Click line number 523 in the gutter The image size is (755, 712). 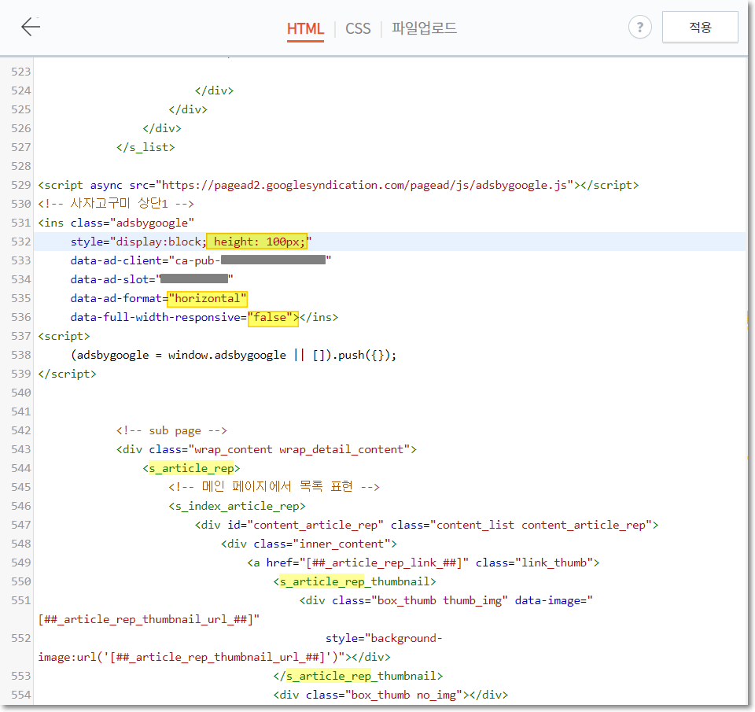(20, 72)
